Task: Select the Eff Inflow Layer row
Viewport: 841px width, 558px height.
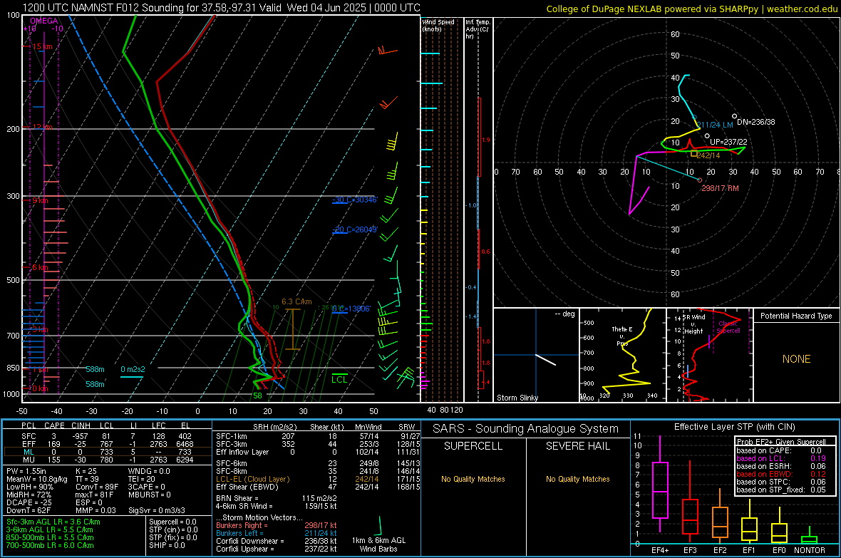Action: [x=318, y=452]
